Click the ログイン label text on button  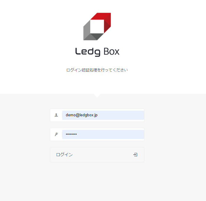(x=64, y=155)
